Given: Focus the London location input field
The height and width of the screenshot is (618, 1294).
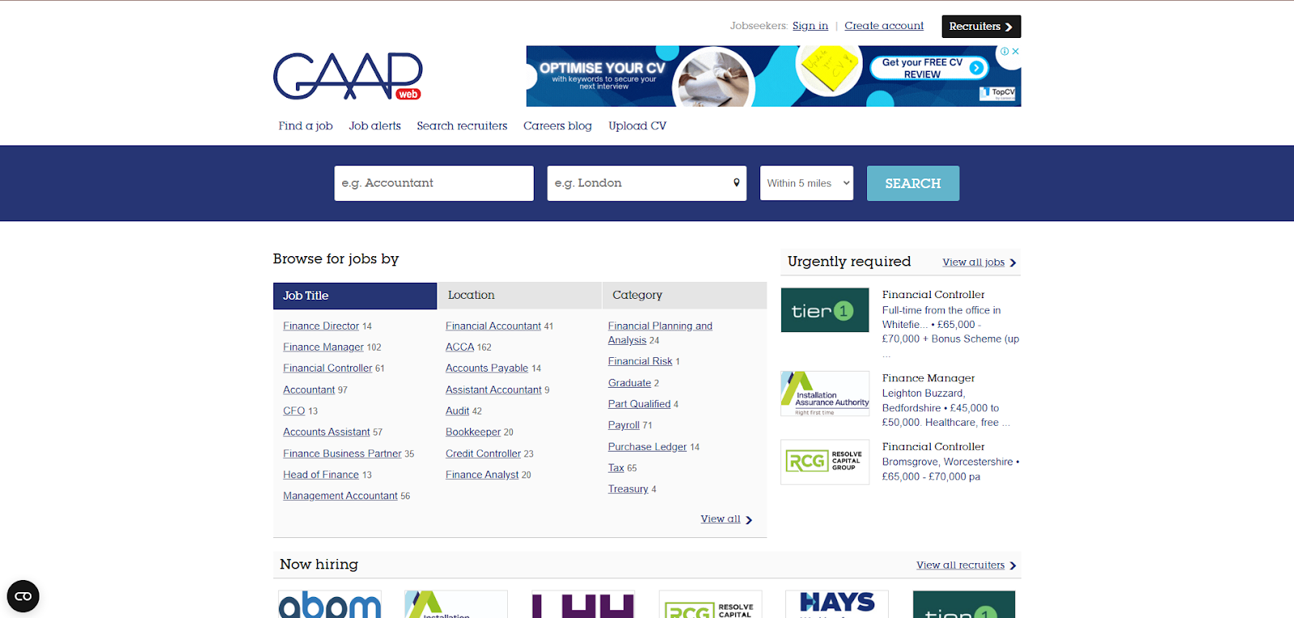Looking at the screenshot, I should click(647, 183).
